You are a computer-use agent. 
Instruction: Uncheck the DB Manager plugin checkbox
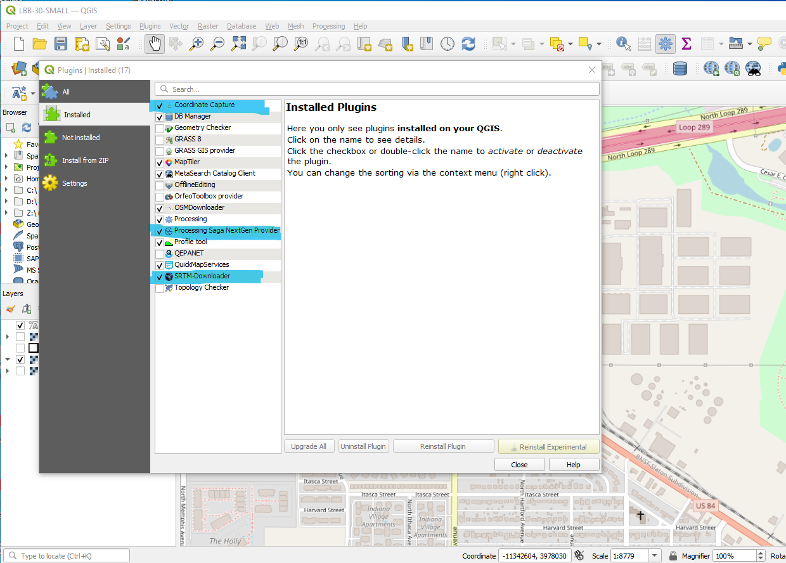(x=160, y=117)
